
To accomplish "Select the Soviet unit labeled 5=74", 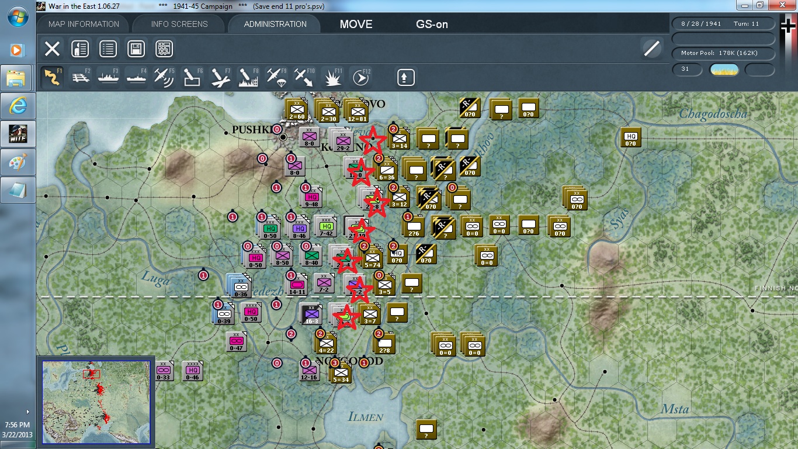I will tap(372, 257).
